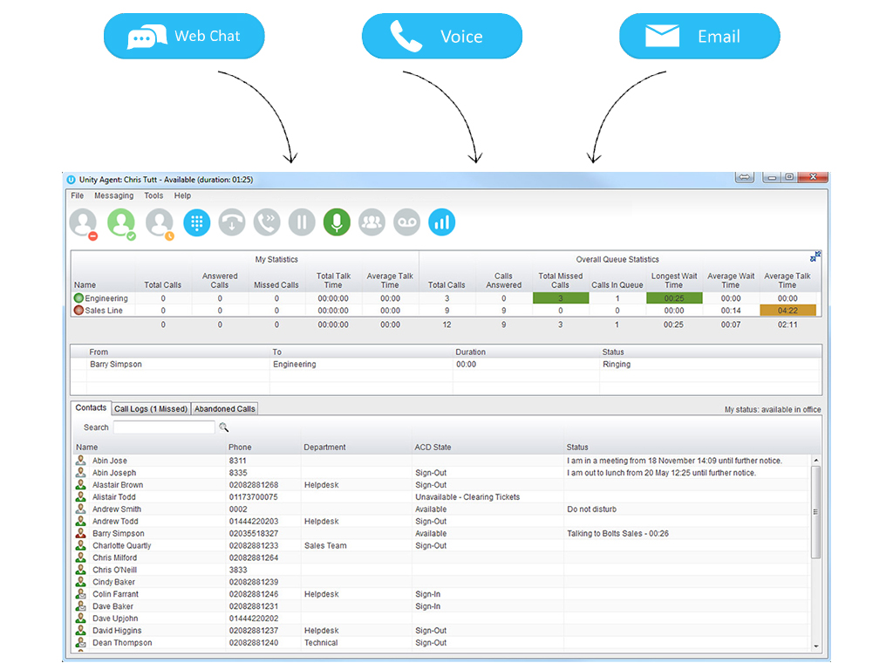Show the blue statistics chart icon
893x670 pixels.
(x=442, y=222)
